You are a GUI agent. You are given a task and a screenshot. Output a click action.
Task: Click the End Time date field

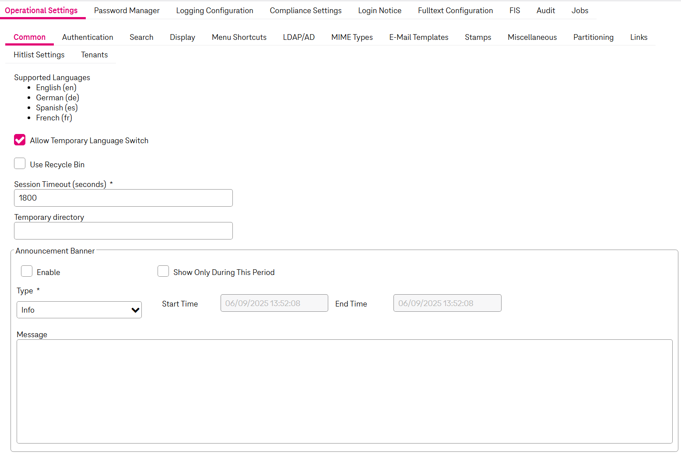(447, 303)
